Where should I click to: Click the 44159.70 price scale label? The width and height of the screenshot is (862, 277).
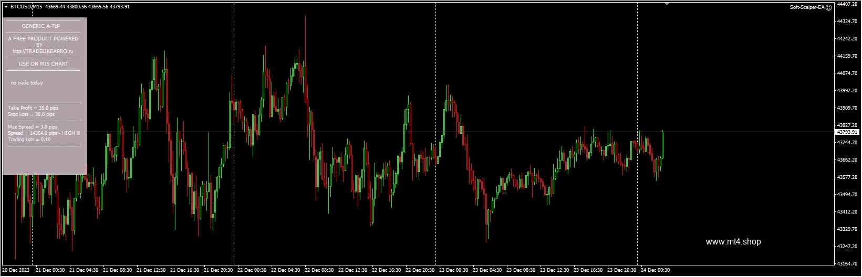[847, 56]
